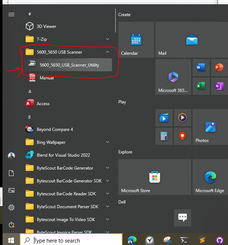Open Edge from the taskbar
Viewport: 228px width, 245px height.
coord(132,240)
